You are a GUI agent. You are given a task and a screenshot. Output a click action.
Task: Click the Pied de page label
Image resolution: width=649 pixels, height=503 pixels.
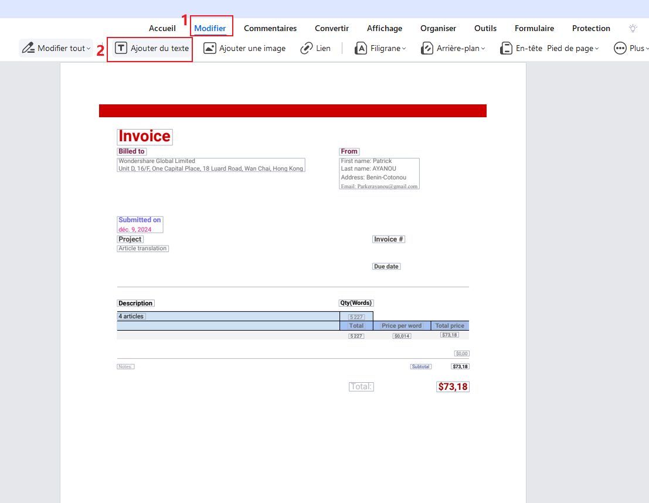(x=570, y=49)
